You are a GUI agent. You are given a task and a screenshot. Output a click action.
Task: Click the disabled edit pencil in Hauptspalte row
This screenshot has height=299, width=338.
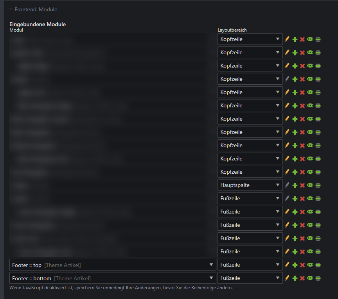click(287, 185)
